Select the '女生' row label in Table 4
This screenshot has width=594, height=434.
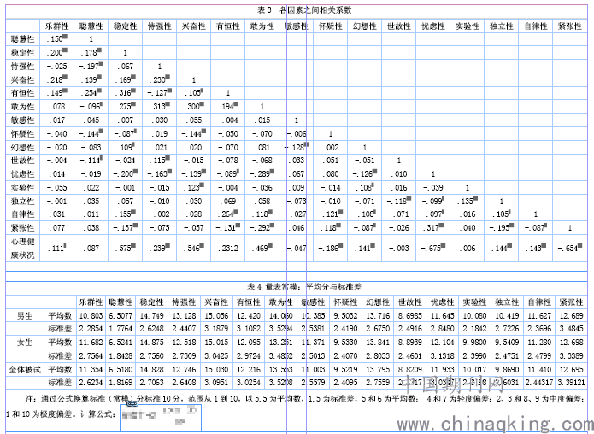[26, 343]
